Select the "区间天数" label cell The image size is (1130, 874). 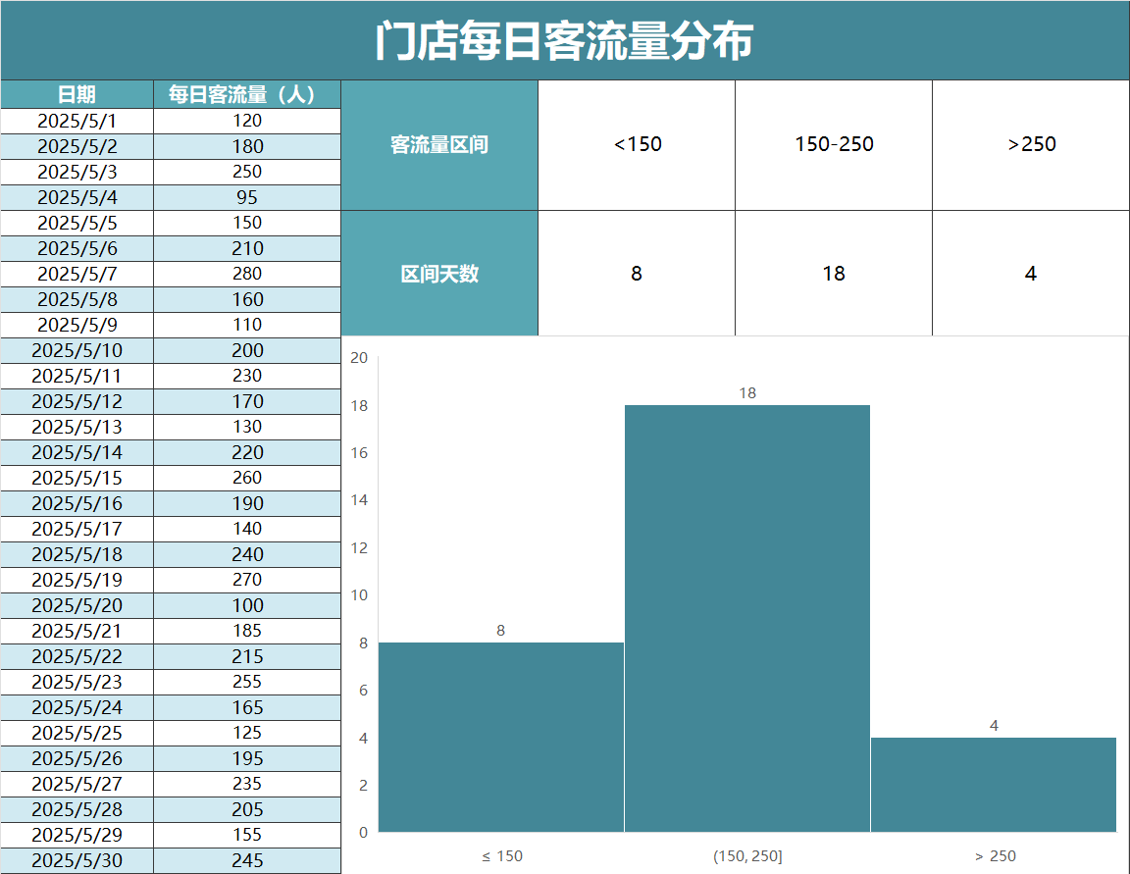(439, 274)
